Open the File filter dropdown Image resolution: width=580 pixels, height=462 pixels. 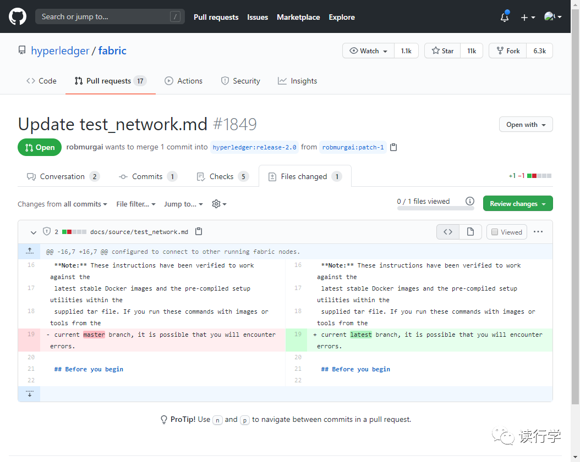coord(136,204)
